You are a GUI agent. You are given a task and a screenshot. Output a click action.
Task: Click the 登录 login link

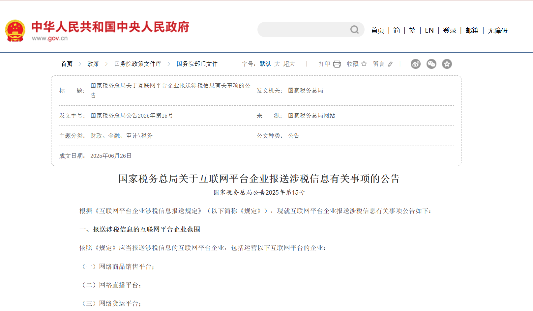click(450, 30)
